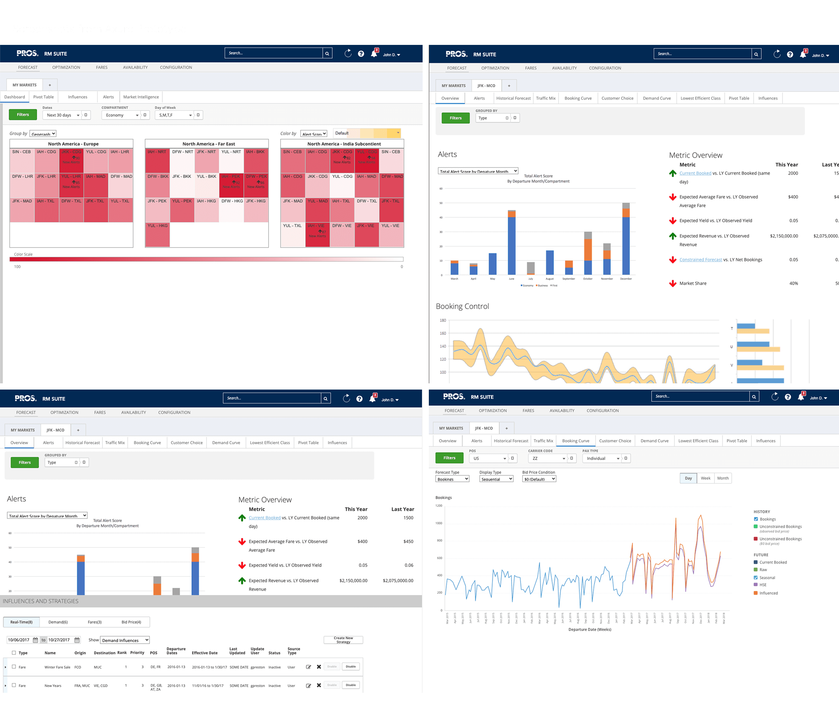Uncheck the Bookings history checkbox
The image size is (839, 728).
756,519
